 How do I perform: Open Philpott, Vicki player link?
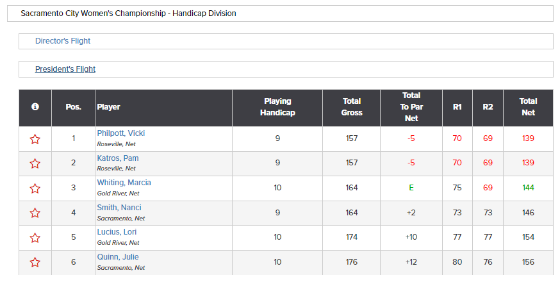click(x=120, y=133)
